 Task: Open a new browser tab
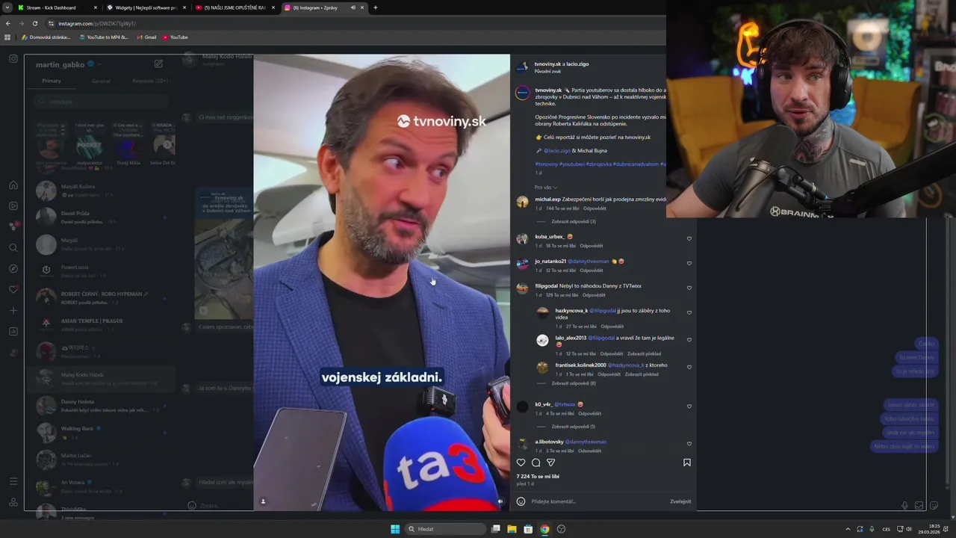(375, 7)
